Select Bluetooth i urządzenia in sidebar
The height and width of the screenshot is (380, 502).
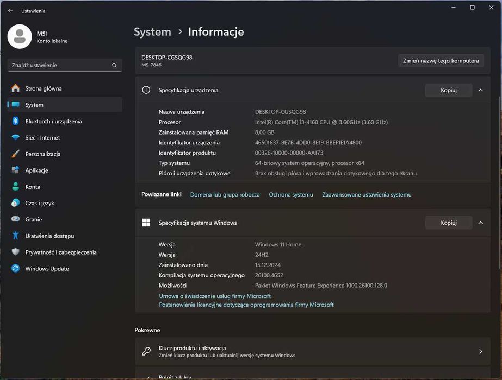(65, 121)
